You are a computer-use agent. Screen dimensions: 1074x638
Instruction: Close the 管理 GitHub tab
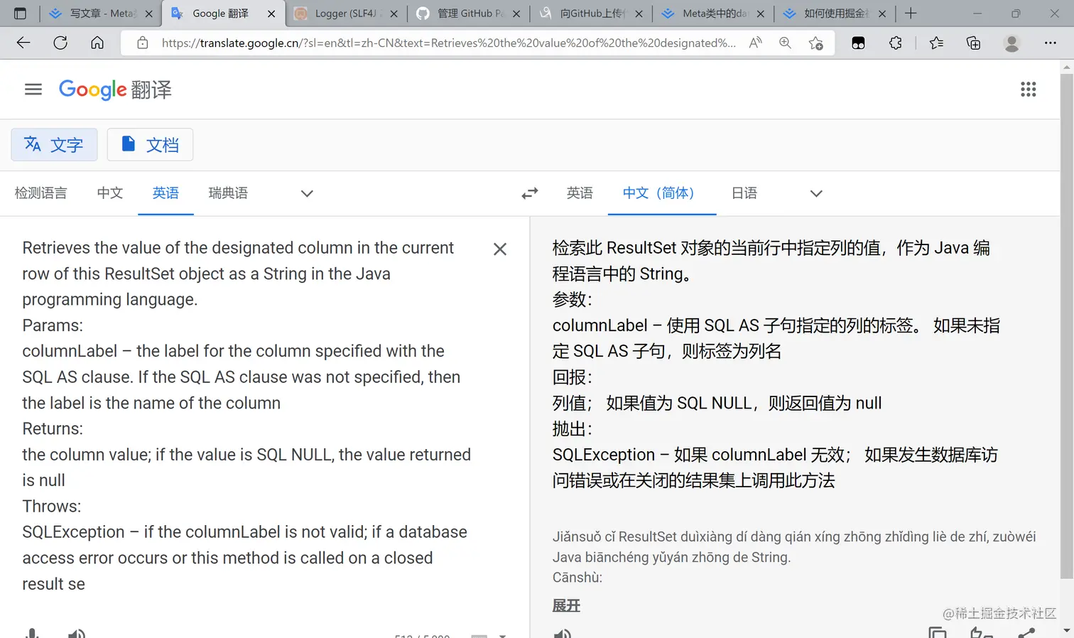[x=516, y=13]
